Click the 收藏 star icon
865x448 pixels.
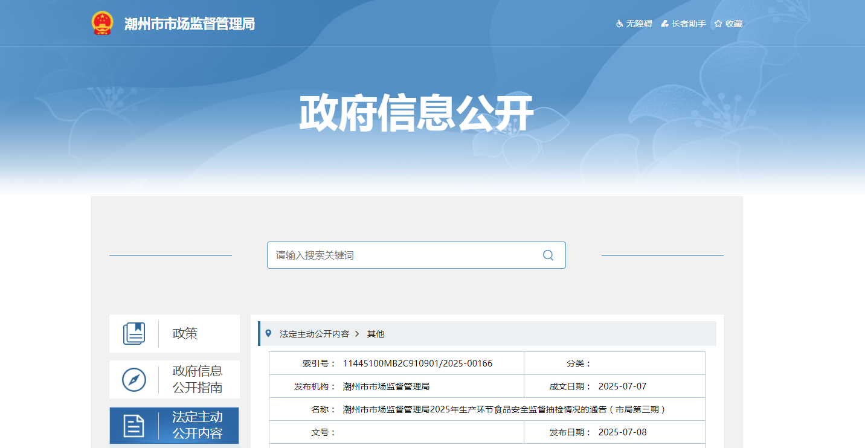coord(718,24)
